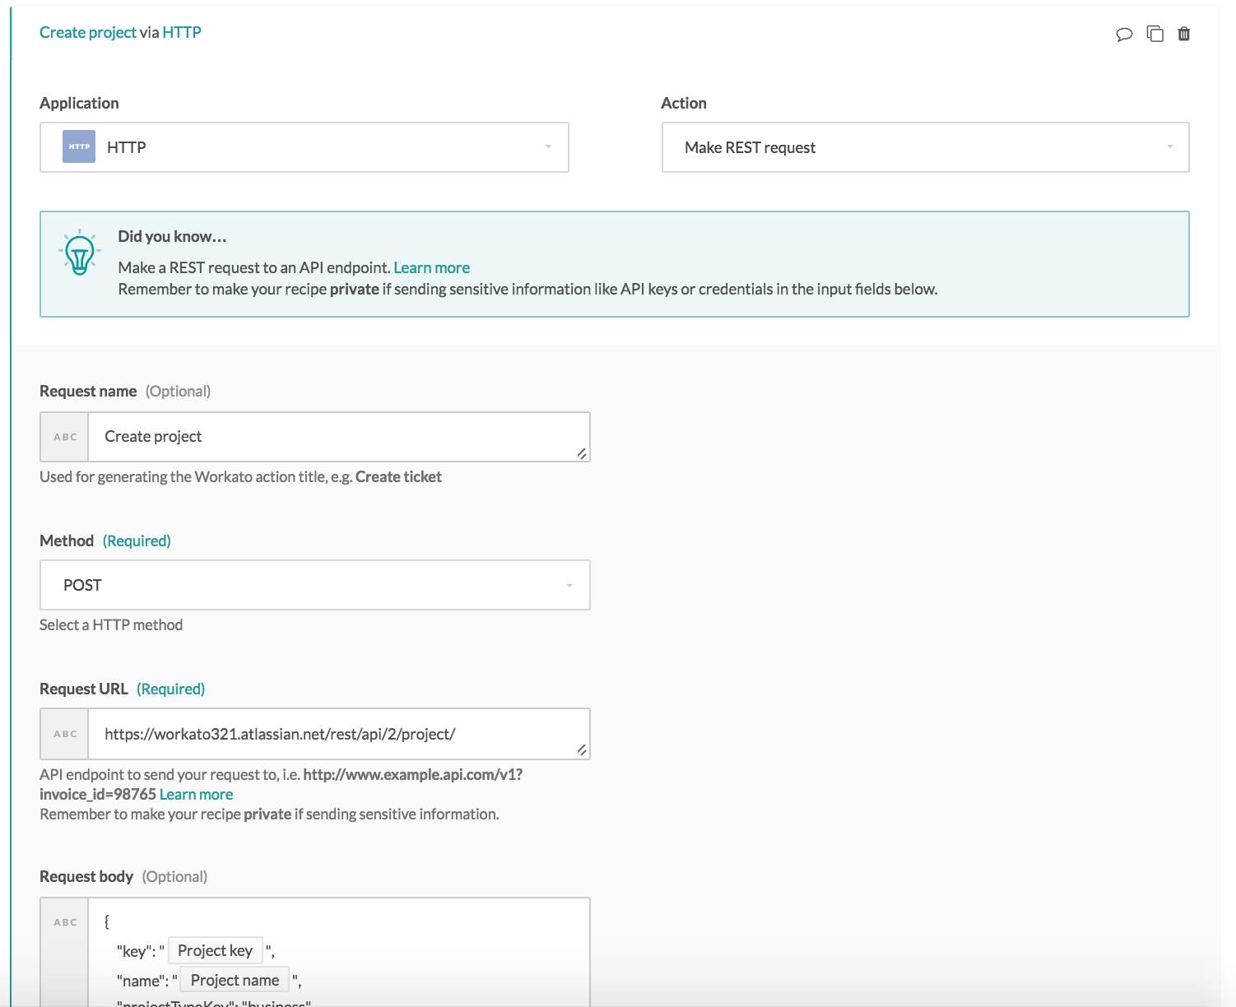Click the HTTP link in the step title
The image size is (1236, 1007).
pyautogui.click(x=182, y=32)
